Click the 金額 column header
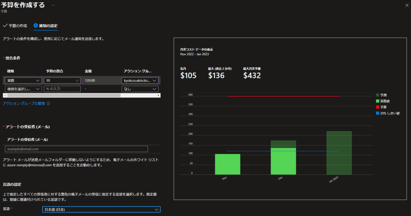This screenshot has height=216, width=411. click(x=88, y=71)
